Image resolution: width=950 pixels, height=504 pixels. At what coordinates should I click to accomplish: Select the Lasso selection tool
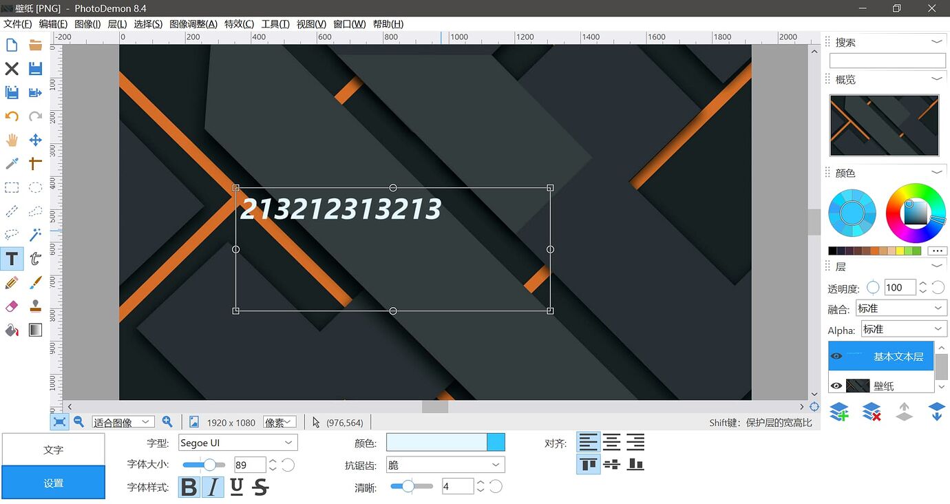click(x=12, y=235)
